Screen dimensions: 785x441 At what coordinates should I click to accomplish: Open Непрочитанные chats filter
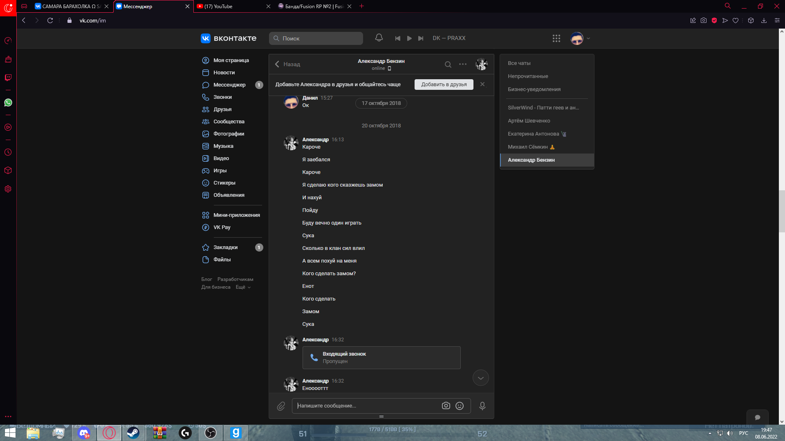[528, 76]
